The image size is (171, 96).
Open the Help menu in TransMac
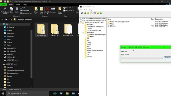(91, 10)
